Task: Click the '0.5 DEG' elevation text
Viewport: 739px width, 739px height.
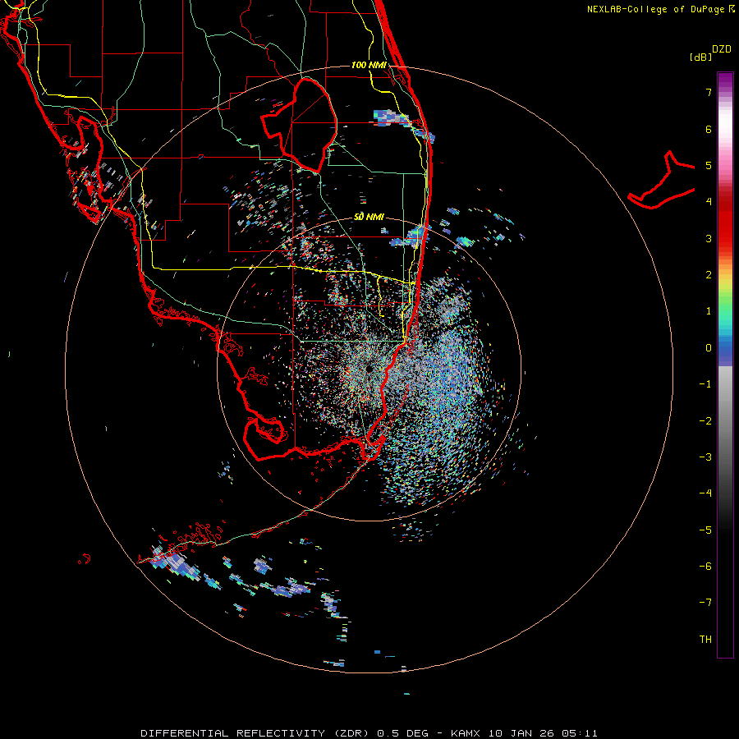Action: (x=403, y=733)
